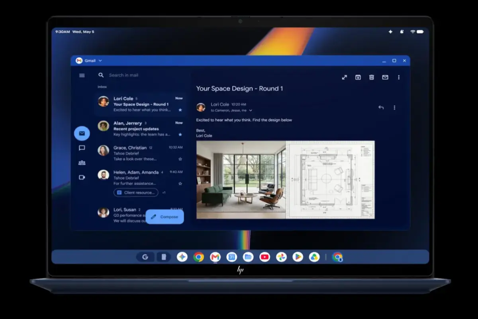Open the living room photo attachment
Viewport: 478px width, 319px height.
pos(241,179)
